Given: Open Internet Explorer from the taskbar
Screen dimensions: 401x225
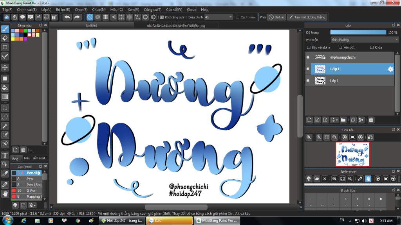Looking at the screenshot, I should point(23,221).
